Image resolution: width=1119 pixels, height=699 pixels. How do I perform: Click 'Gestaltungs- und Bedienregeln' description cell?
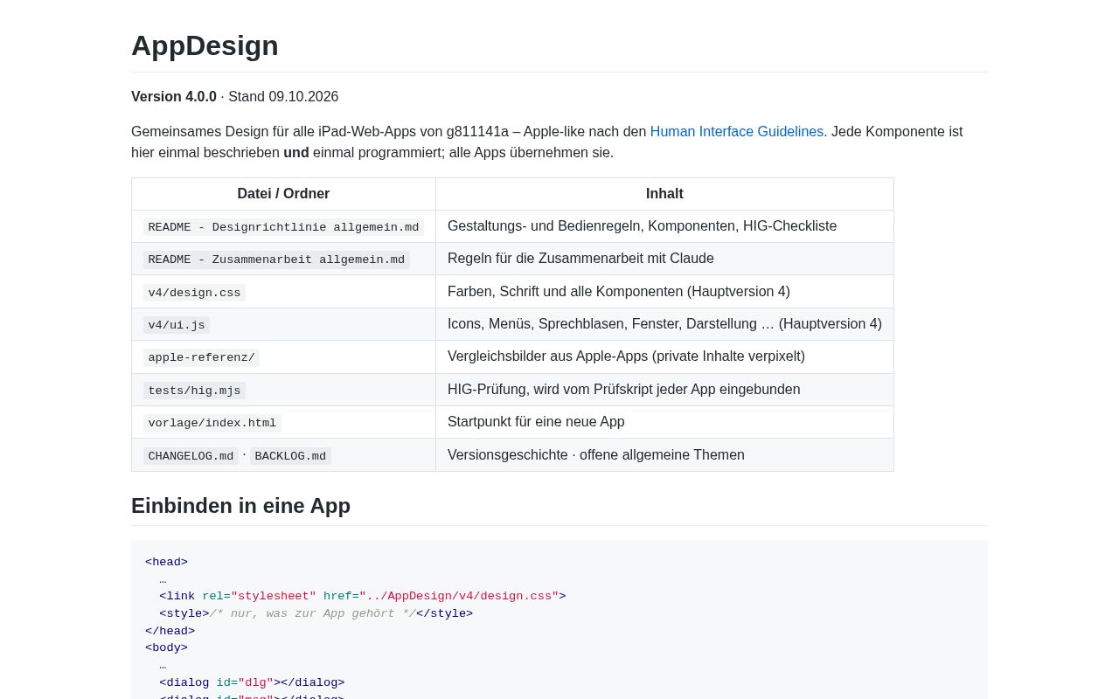pyautogui.click(x=664, y=226)
